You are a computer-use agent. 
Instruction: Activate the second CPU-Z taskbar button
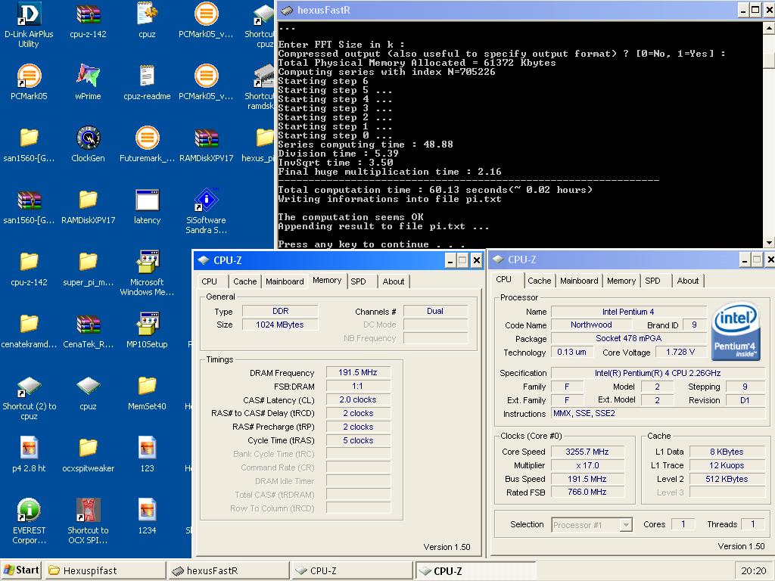click(x=475, y=570)
